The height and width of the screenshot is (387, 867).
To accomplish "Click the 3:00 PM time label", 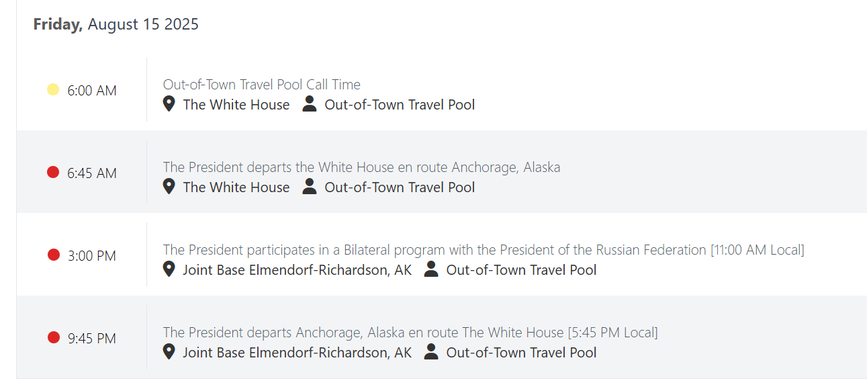I will (92, 256).
